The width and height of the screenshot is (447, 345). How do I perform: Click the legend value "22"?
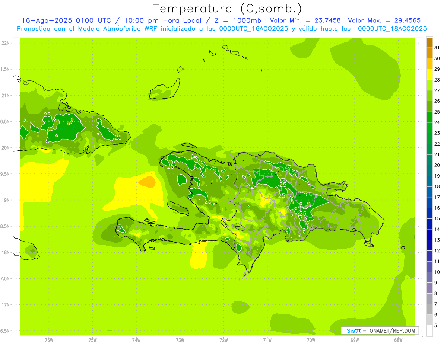pos(437,144)
